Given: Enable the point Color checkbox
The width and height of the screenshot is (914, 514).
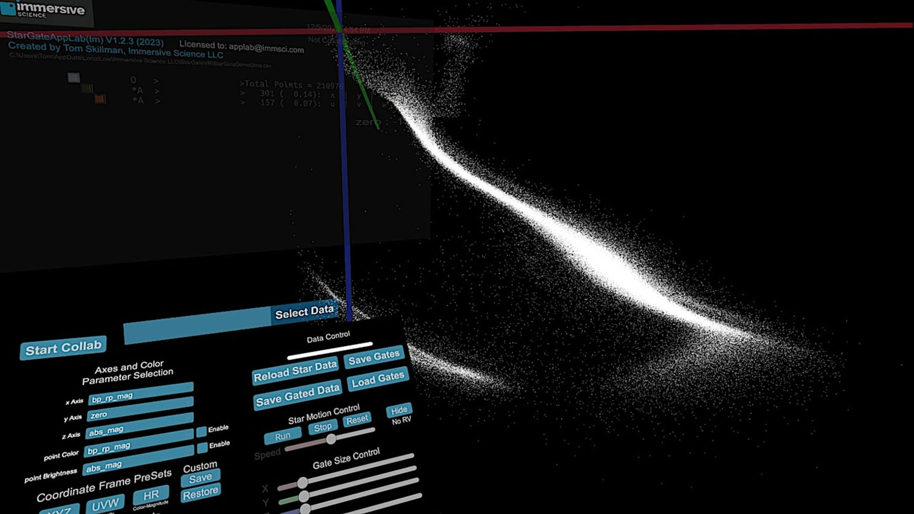Looking at the screenshot, I should pos(201,432).
